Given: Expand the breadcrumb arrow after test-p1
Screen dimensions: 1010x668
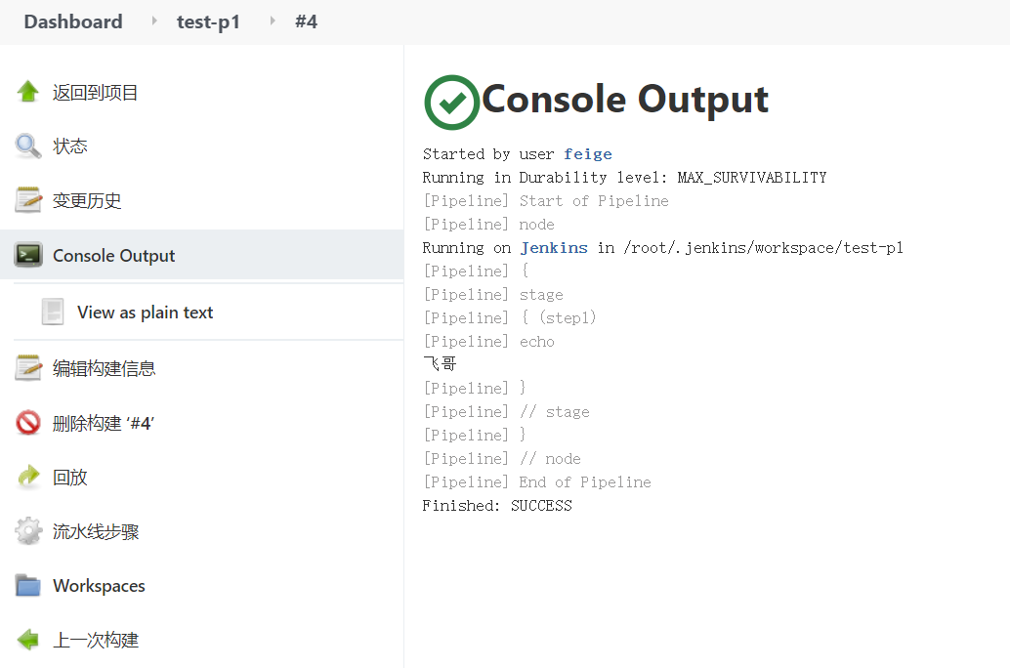Looking at the screenshot, I should 273,21.
